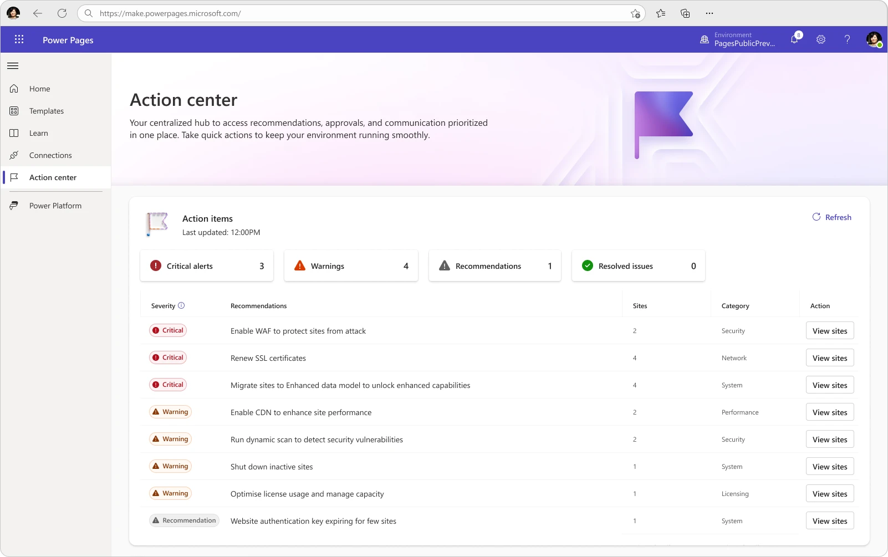
Task: Toggle the Critical alerts filter card
Action: coord(207,265)
